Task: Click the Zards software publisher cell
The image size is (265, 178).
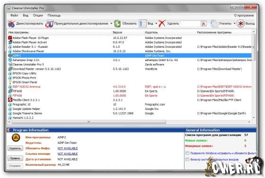Action: point(154,64)
